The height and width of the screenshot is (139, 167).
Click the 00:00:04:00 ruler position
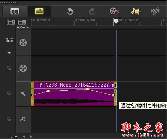pyautogui.click(x=128, y=20)
